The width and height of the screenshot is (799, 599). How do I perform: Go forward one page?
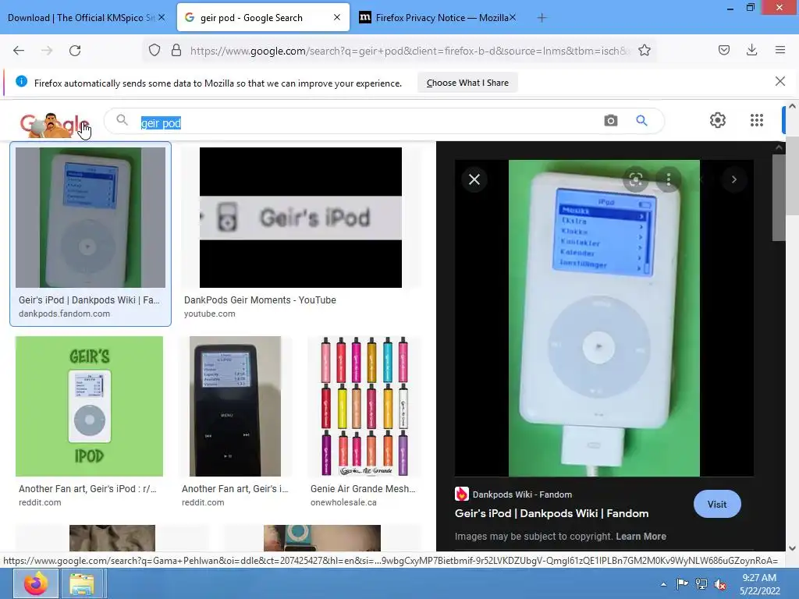pos(47,51)
